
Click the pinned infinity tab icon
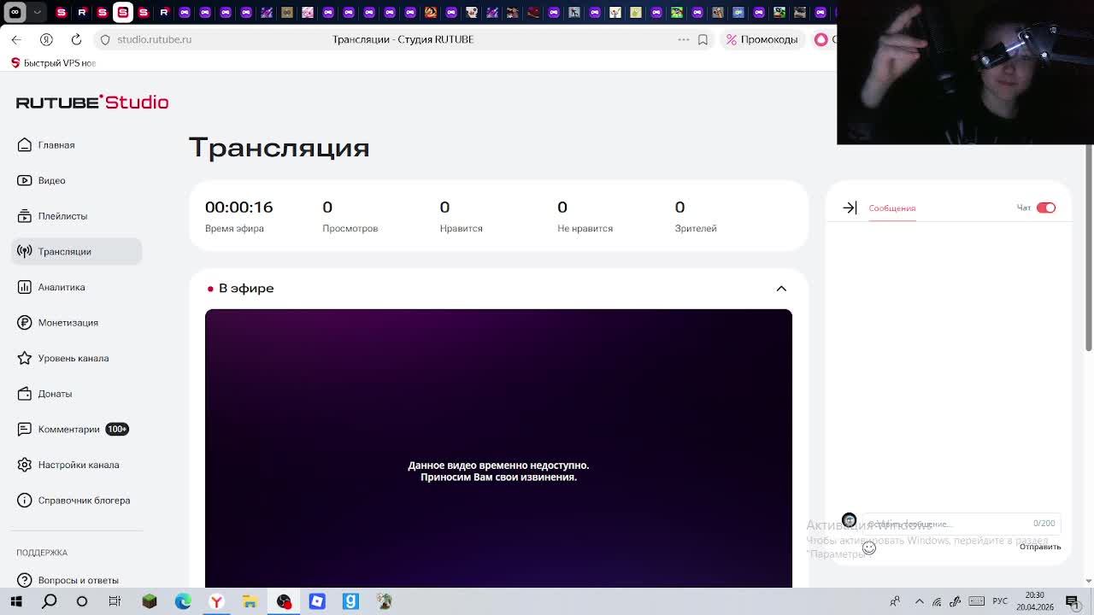coord(15,13)
